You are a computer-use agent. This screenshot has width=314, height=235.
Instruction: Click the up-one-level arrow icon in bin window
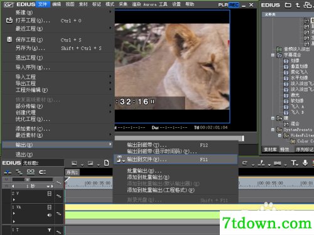(298, 5)
